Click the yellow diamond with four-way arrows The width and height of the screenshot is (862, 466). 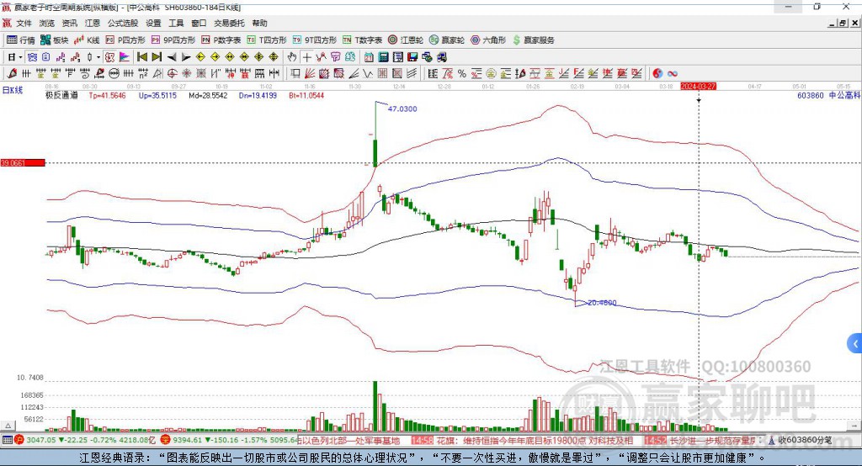pos(259,57)
